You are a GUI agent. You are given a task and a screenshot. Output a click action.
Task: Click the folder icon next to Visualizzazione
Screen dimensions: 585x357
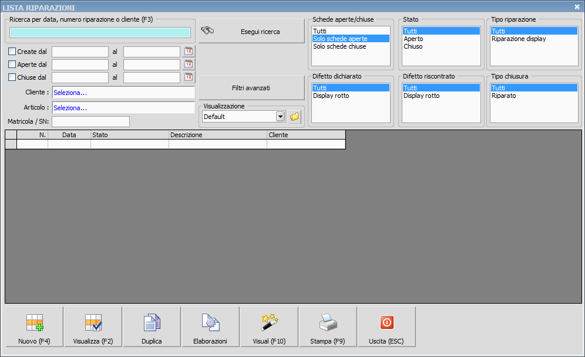pos(295,116)
